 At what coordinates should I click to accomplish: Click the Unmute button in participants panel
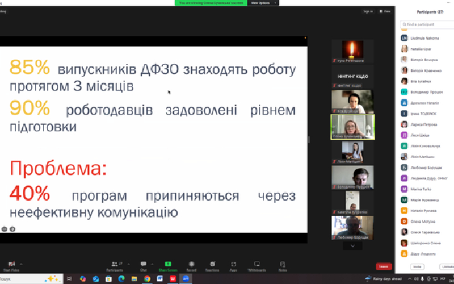[447, 266]
